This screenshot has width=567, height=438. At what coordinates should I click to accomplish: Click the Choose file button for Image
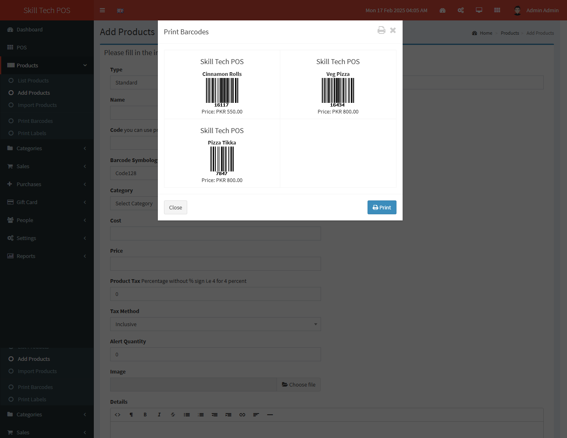pos(299,385)
